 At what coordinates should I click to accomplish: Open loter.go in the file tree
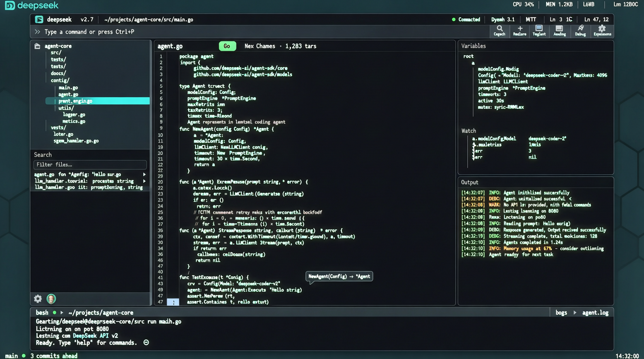coord(63,134)
